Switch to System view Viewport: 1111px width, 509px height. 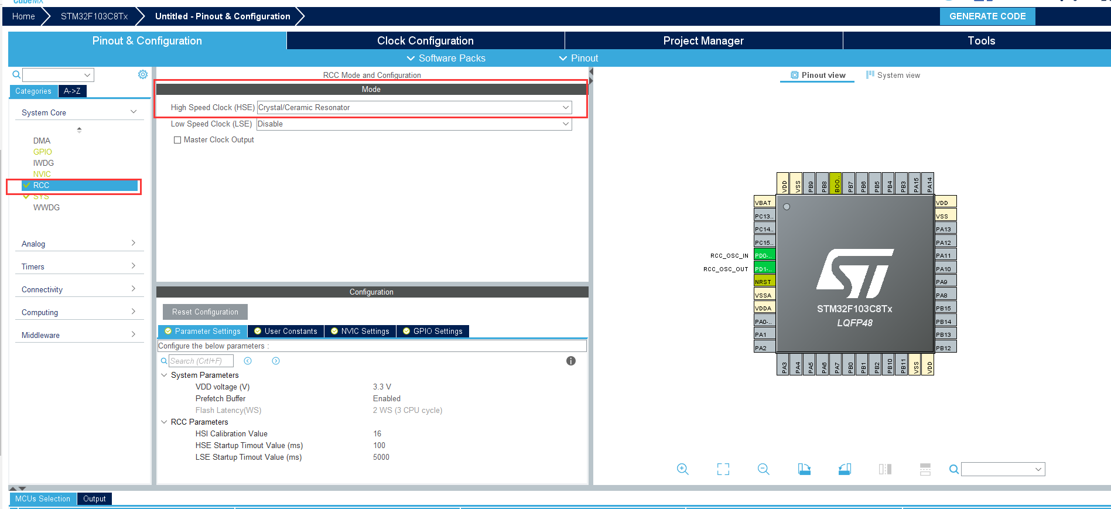pos(893,75)
